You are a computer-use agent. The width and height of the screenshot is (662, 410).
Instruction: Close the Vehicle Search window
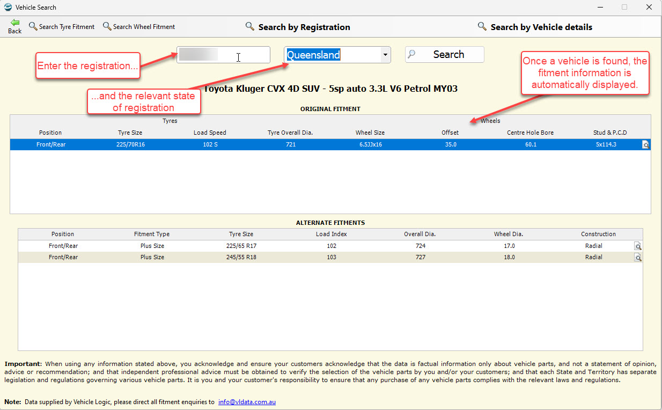[x=649, y=8]
